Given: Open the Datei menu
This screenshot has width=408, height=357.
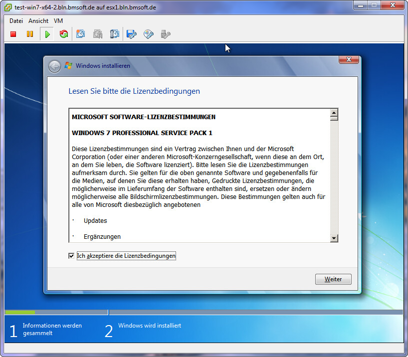Looking at the screenshot, I should click(16, 21).
